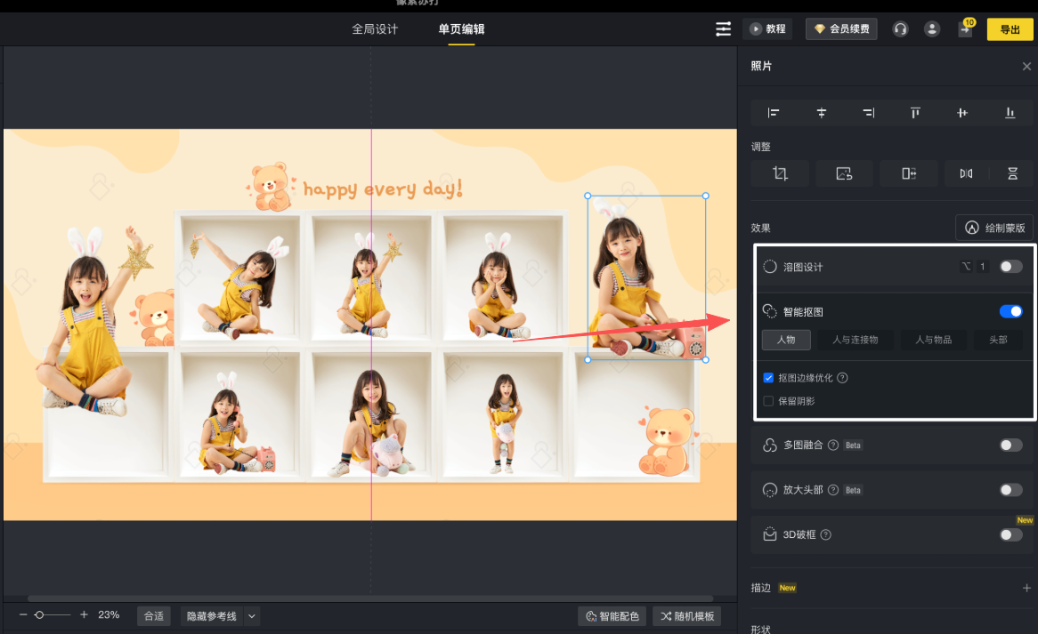Uncheck the 抠图边缘优化 checkbox
The height and width of the screenshot is (634, 1038).
769,378
